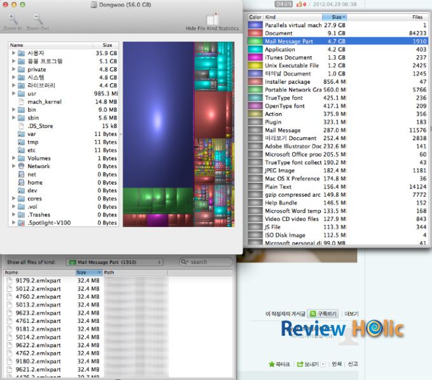
Task: Expand the 시스템 folder
Action: point(13,77)
